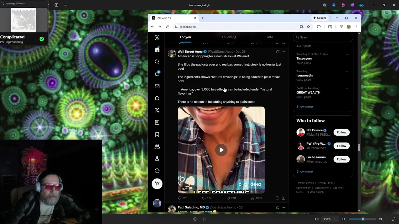Follow PWI (Pro W... account
The width and height of the screenshot is (399, 224).
(x=342, y=146)
